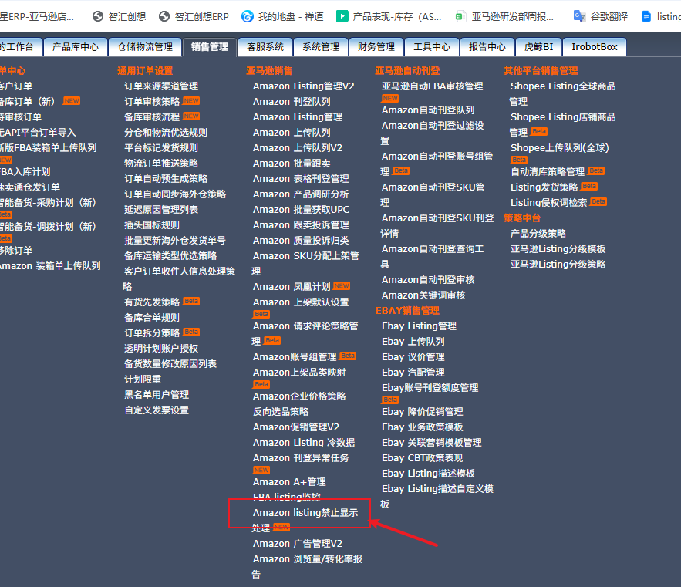681x587 pixels.
Task: Open the 报告中心 tab
Action: click(x=487, y=47)
